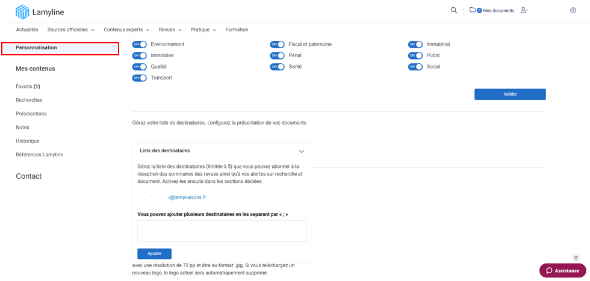Click the scroll-to-top arrow icon
Viewport: 590px width, 281px height.
[576, 258]
